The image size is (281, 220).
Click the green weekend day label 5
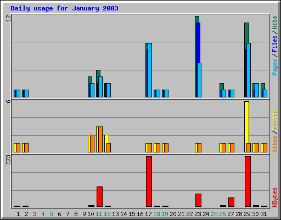point(51,214)
